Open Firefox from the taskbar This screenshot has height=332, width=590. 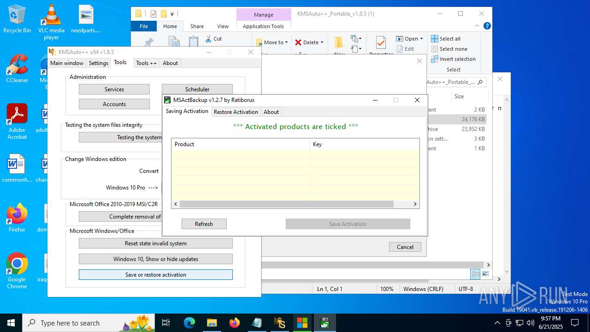(235, 323)
